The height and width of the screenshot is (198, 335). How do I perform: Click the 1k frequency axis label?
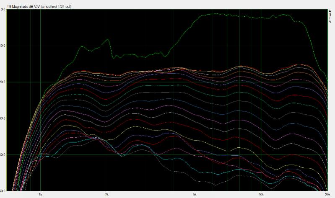pyautogui.click(x=40, y=195)
